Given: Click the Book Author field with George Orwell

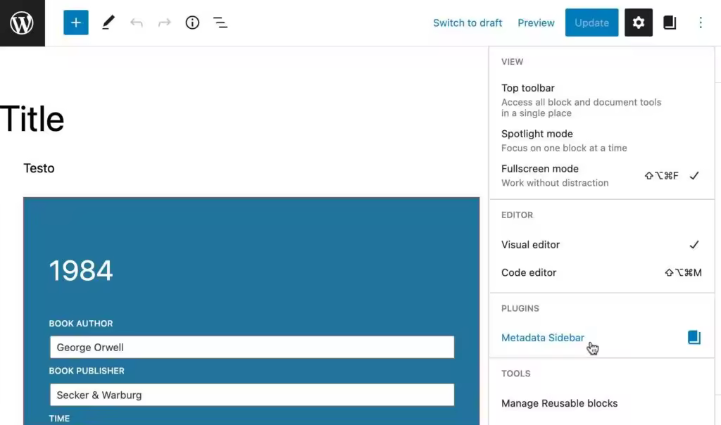Looking at the screenshot, I should (x=252, y=347).
